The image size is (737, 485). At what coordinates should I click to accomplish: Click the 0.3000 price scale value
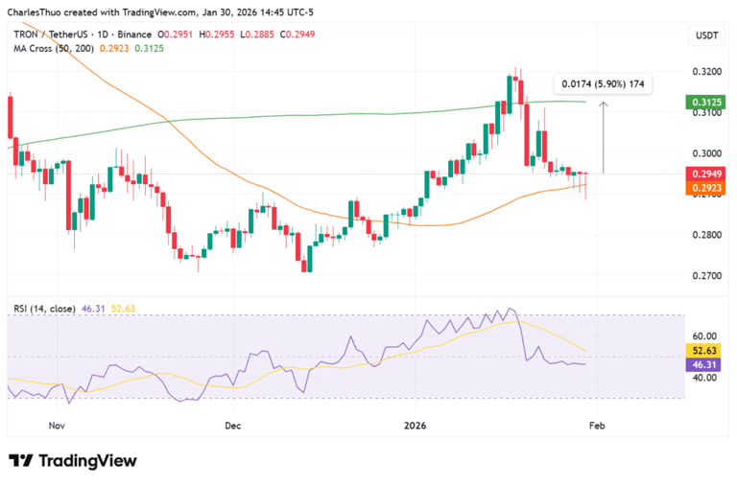coord(707,153)
